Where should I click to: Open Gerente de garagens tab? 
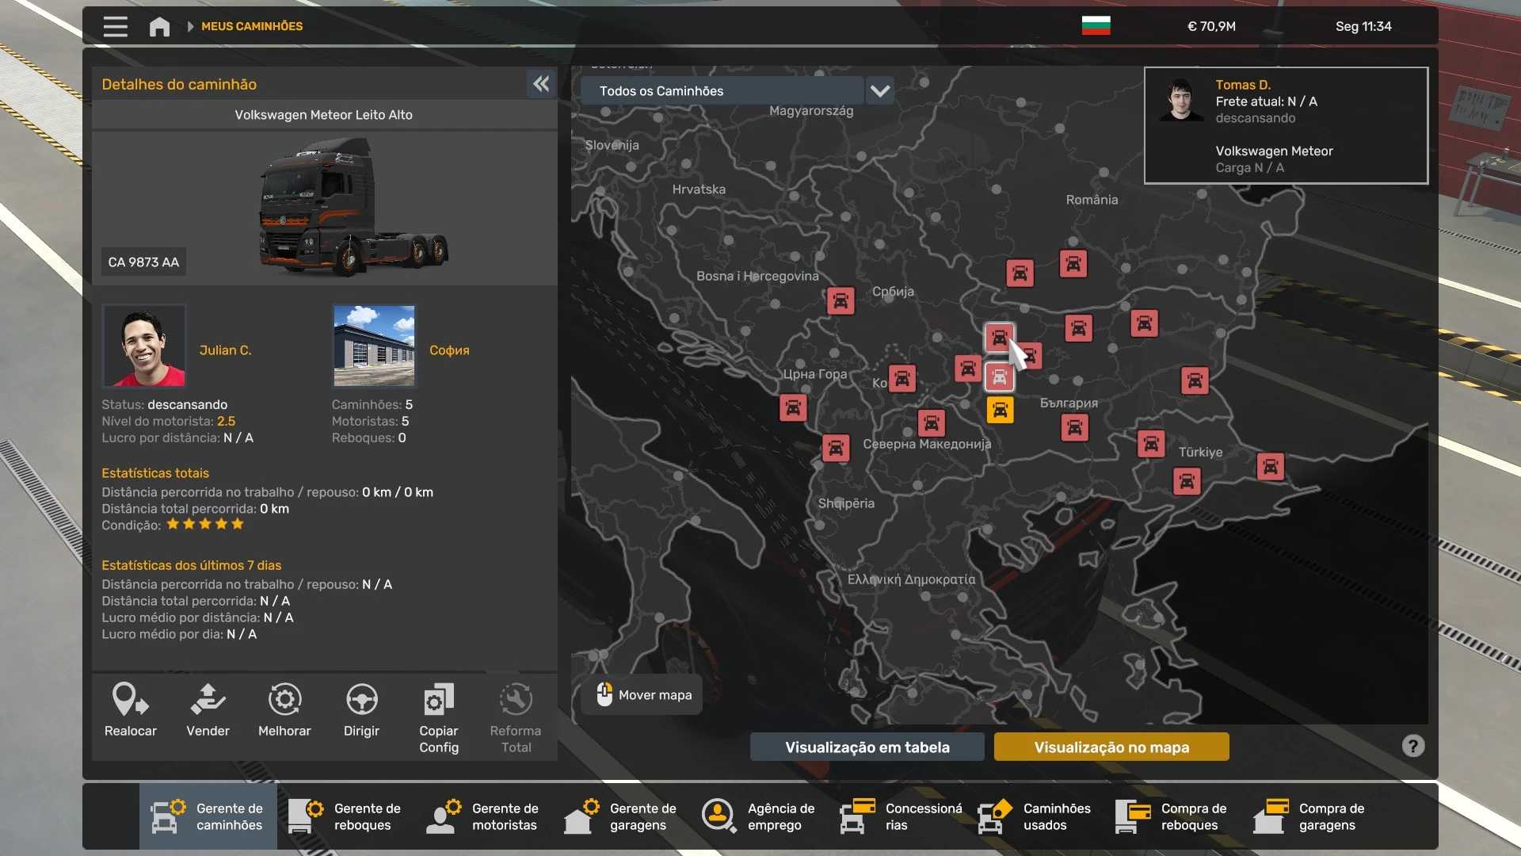click(621, 816)
